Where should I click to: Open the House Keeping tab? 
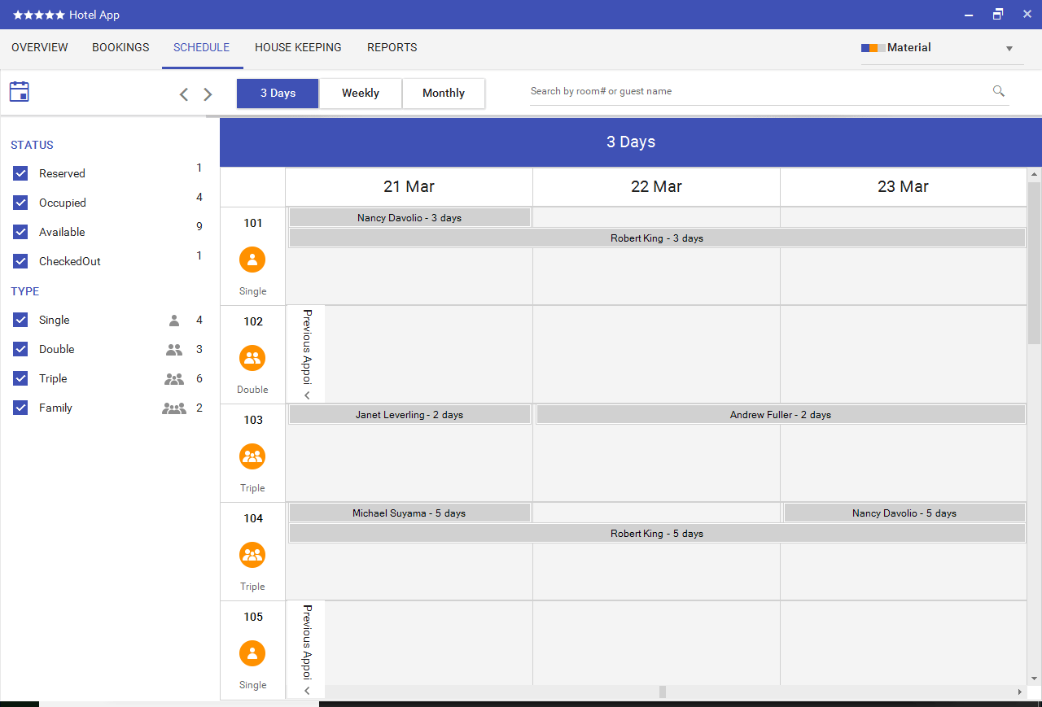[298, 47]
